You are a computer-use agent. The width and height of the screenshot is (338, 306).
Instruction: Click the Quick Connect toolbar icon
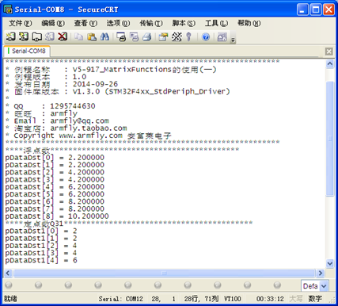point(24,36)
